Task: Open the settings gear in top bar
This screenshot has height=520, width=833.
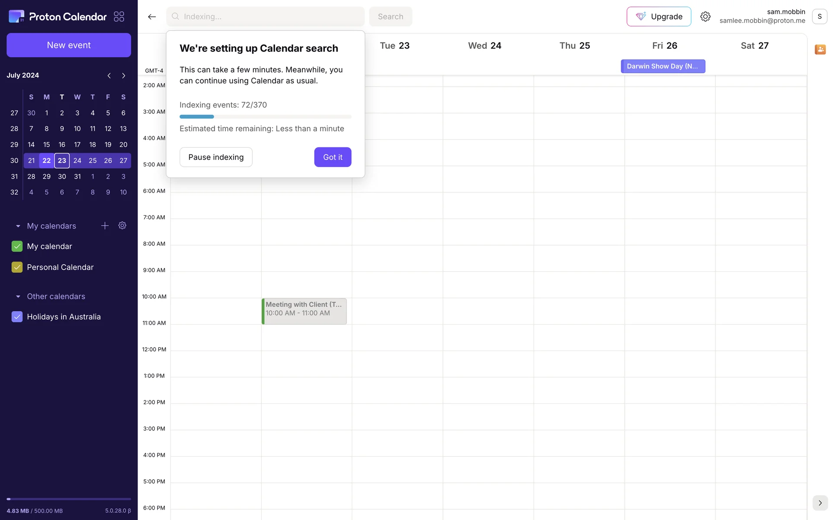Action: (x=705, y=16)
